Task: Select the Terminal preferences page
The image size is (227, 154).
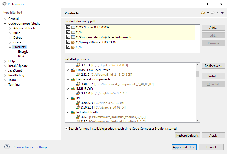Action: (14, 85)
